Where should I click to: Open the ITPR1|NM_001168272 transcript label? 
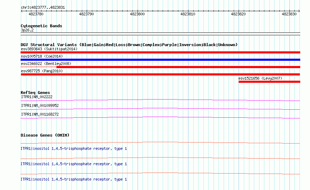(x=40, y=114)
